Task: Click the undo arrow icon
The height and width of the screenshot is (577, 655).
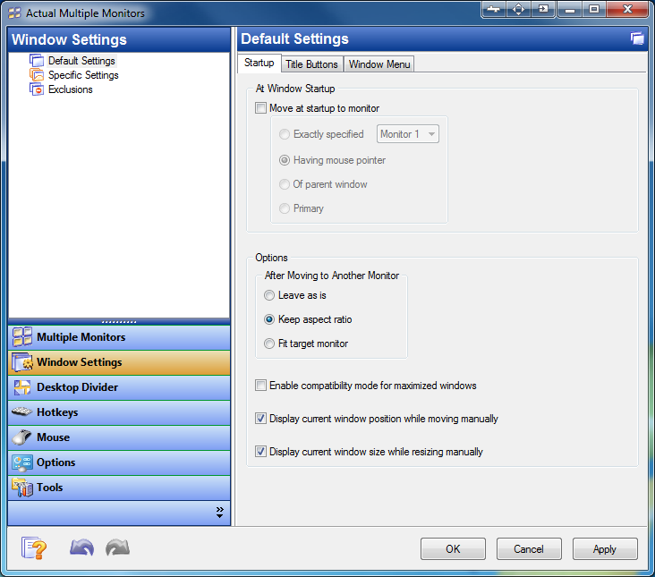Action: (x=82, y=547)
